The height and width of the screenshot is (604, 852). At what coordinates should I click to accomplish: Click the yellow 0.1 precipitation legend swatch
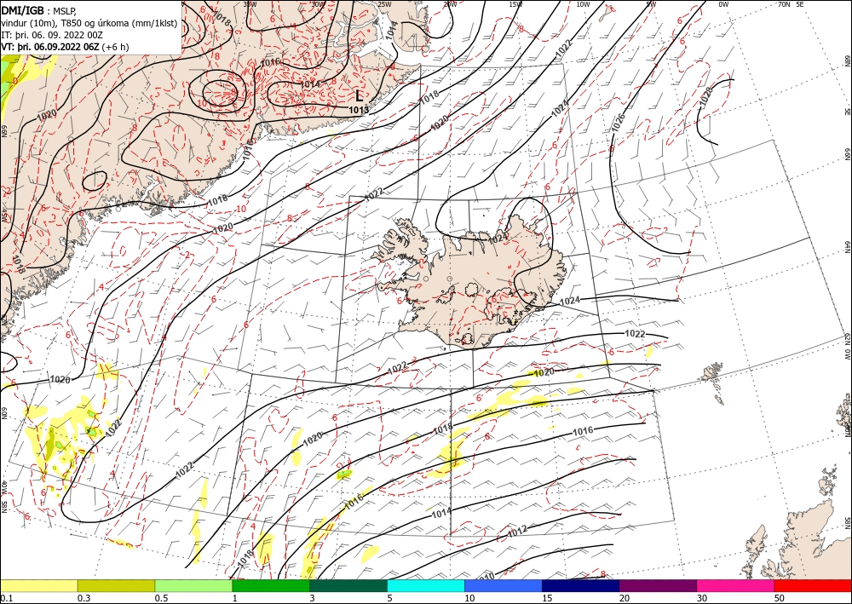[38, 585]
